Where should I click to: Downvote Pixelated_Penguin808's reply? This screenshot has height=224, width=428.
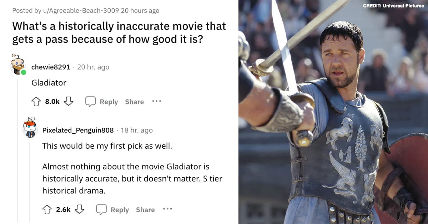[x=79, y=209]
